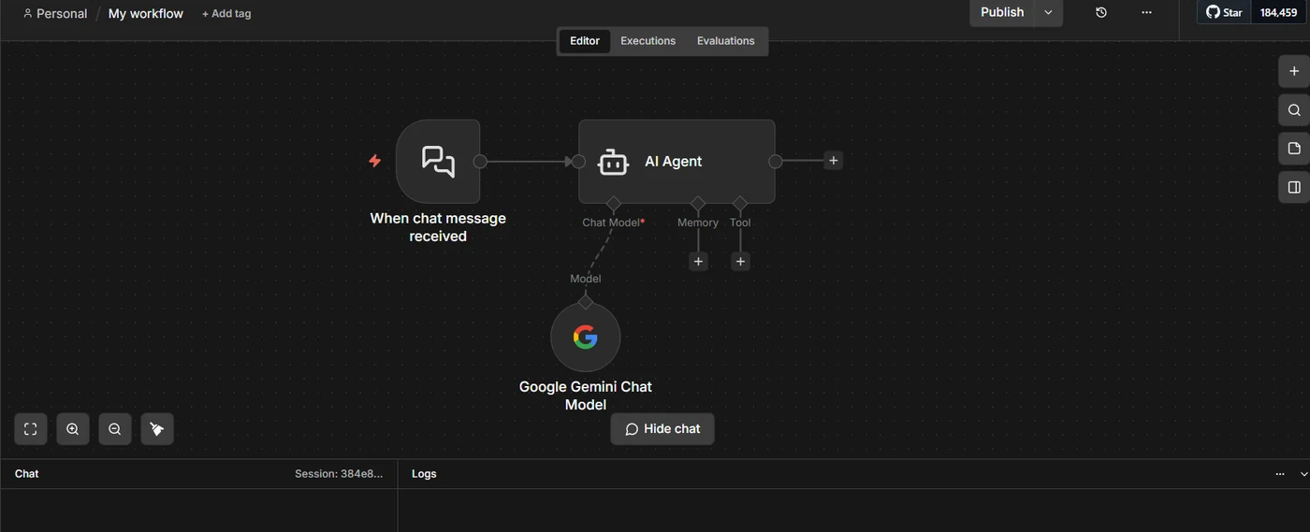This screenshot has height=532, width=1310.
Task: Switch to the Executions tab
Action: 648,41
